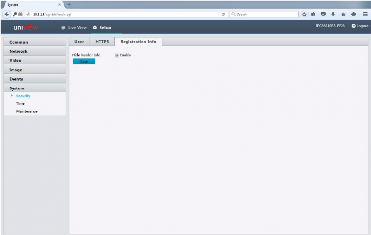The height and width of the screenshot is (235, 371).
Task: Open the hamburger menu icon
Action: tap(365, 14)
